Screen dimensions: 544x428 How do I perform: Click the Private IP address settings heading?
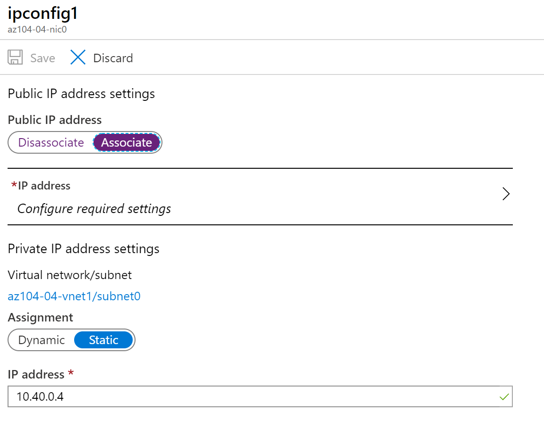pos(84,248)
